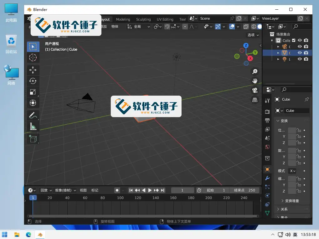Viewport: 319px width, 239px height.
Task: Open the Render properties tab
Action: [267, 112]
